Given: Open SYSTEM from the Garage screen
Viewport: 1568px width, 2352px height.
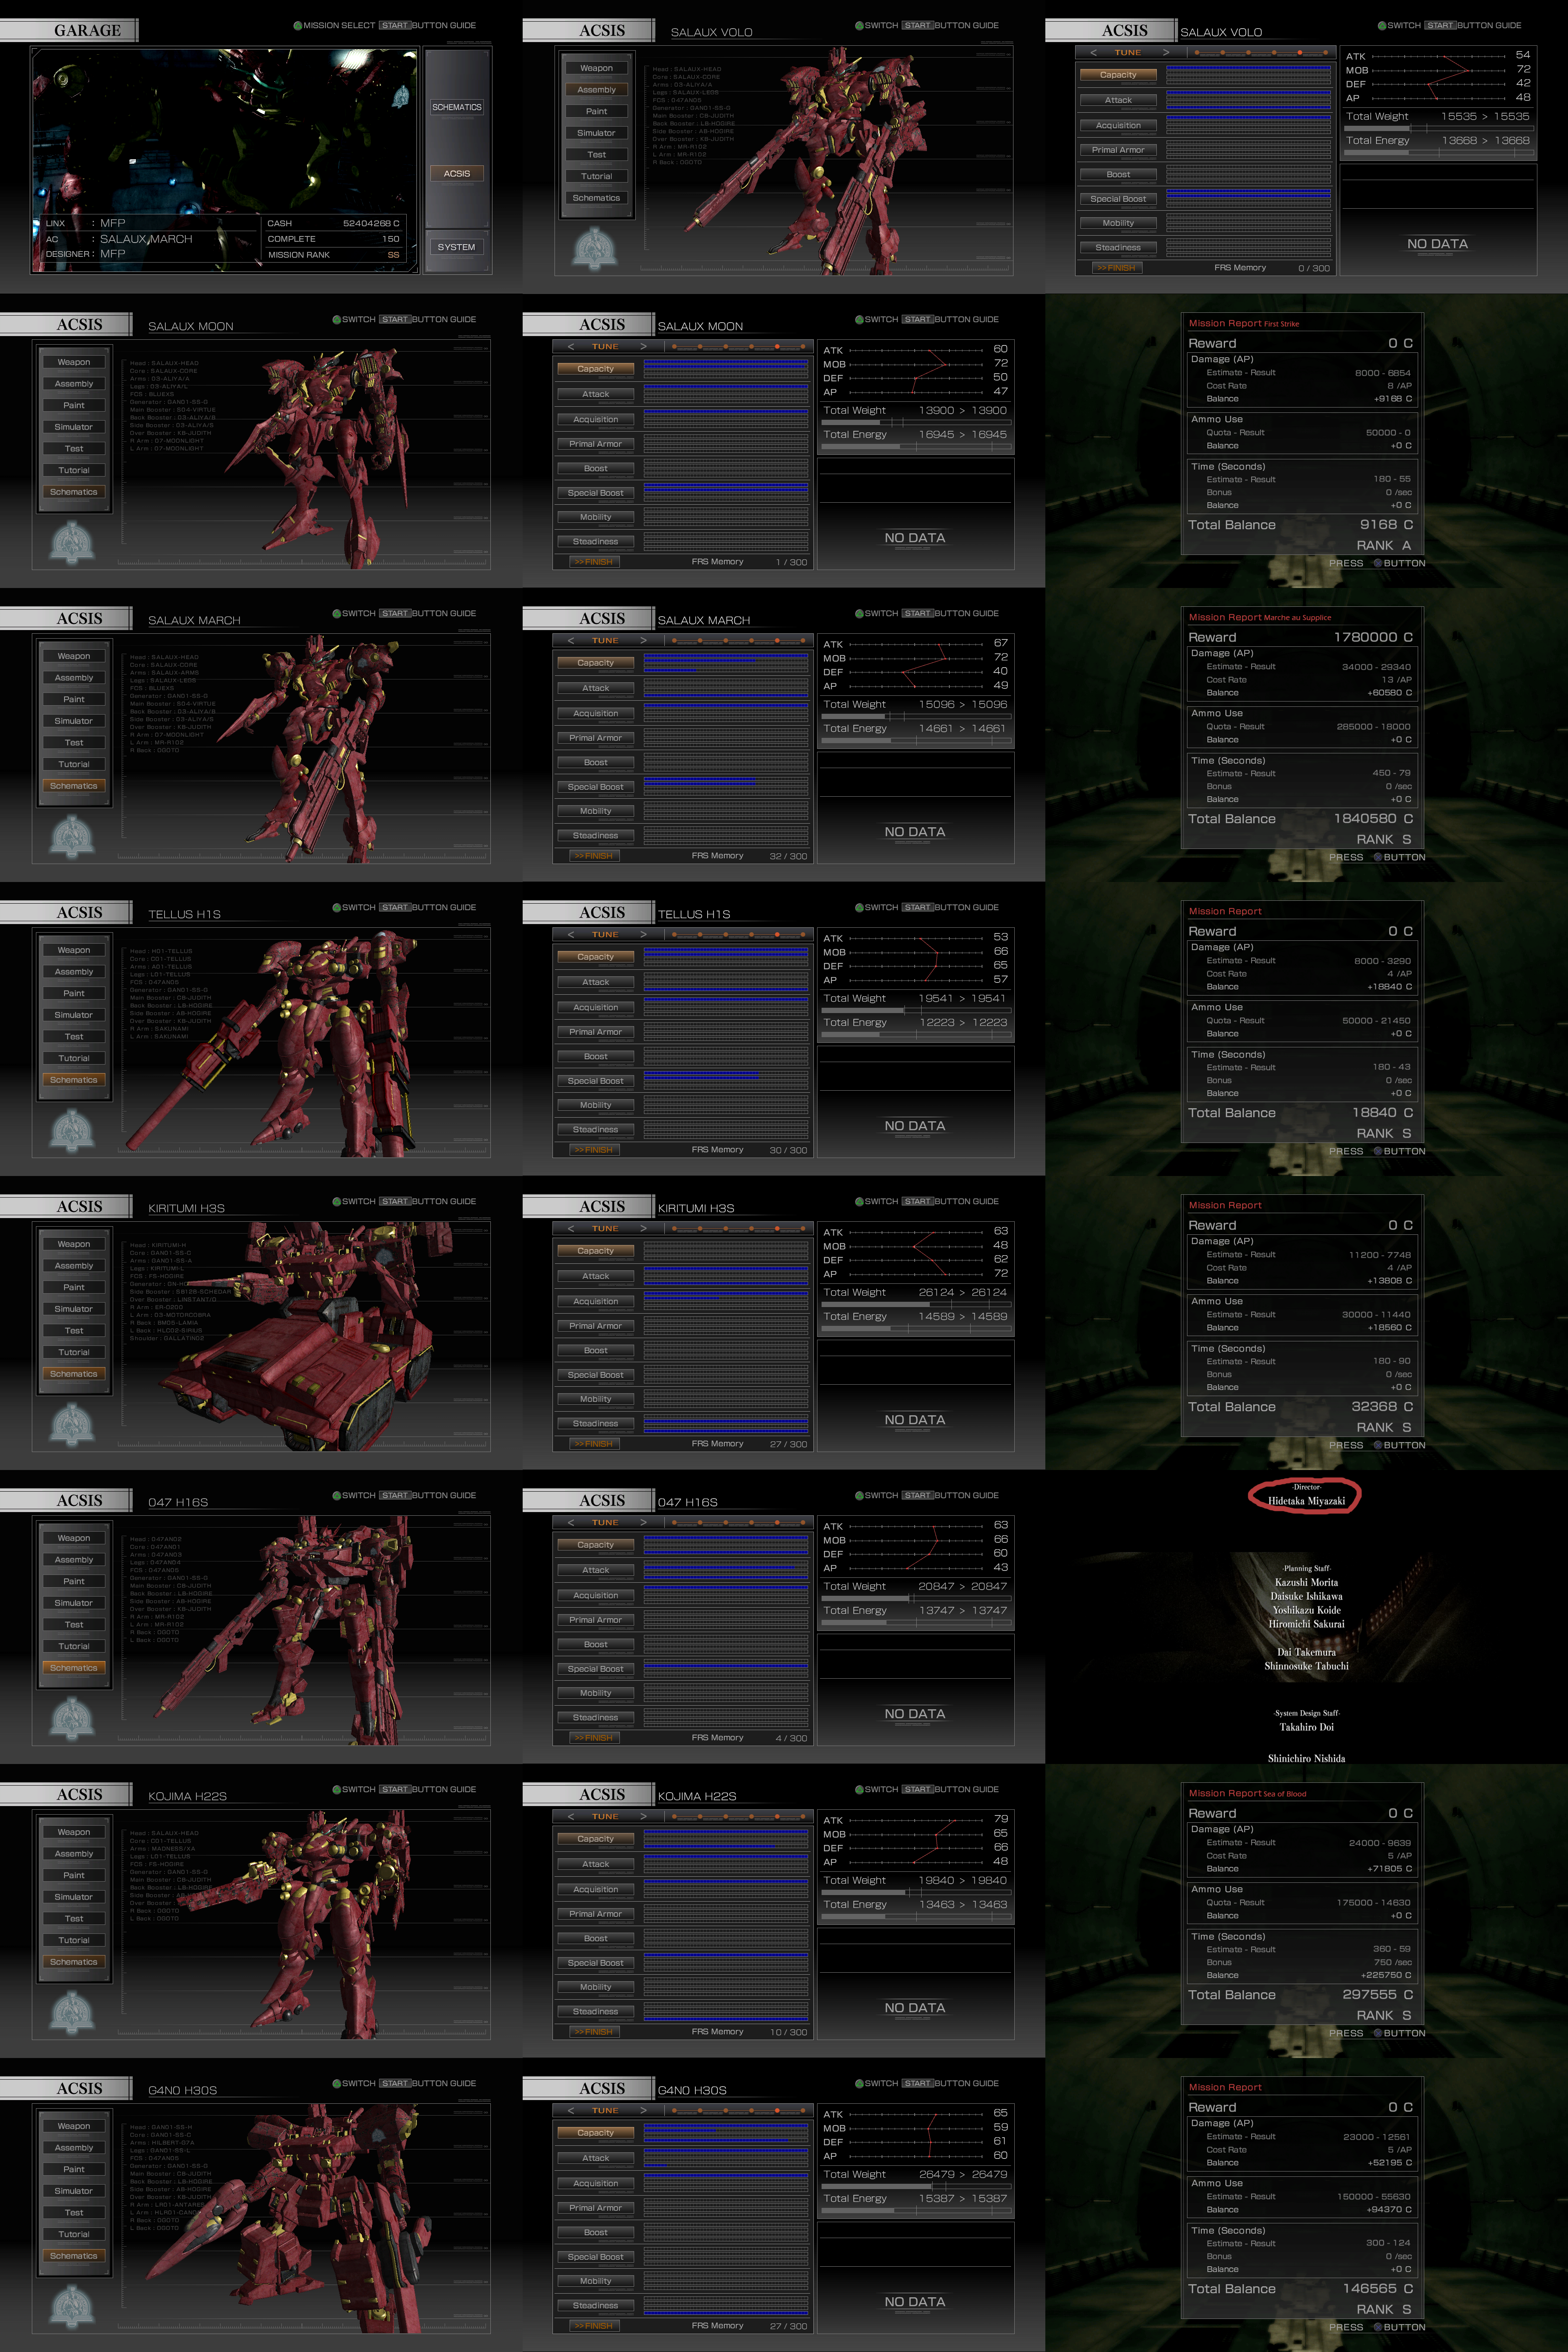Looking at the screenshot, I should click(457, 247).
